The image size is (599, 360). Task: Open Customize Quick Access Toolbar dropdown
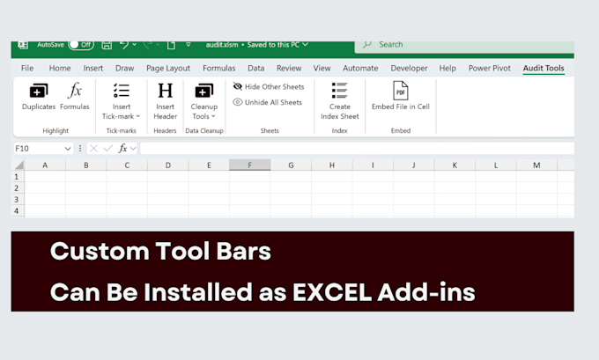click(x=189, y=45)
